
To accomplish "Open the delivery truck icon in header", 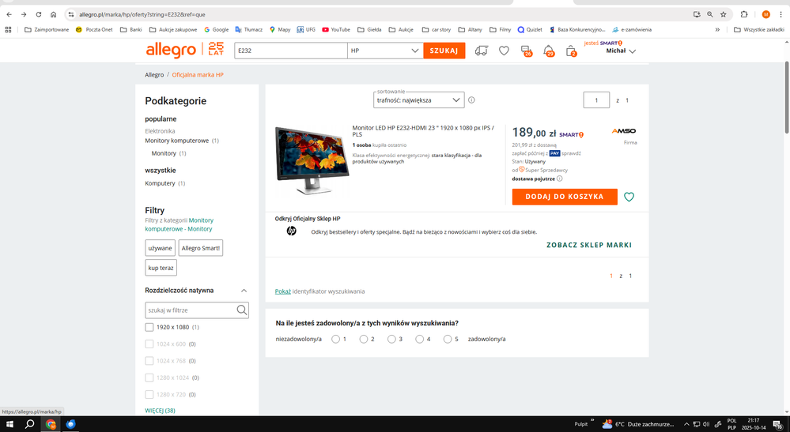I will (x=482, y=51).
